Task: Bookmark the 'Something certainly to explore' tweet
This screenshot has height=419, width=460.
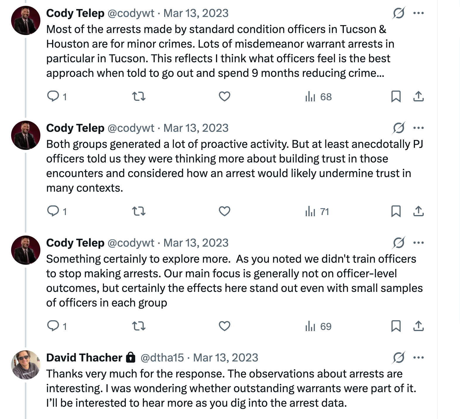Action: 396,326
